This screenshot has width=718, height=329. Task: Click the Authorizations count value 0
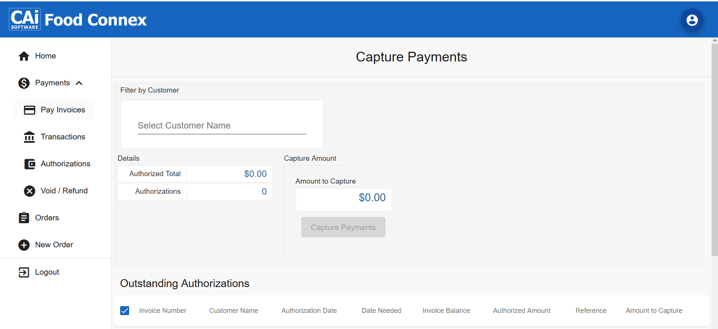pos(264,191)
